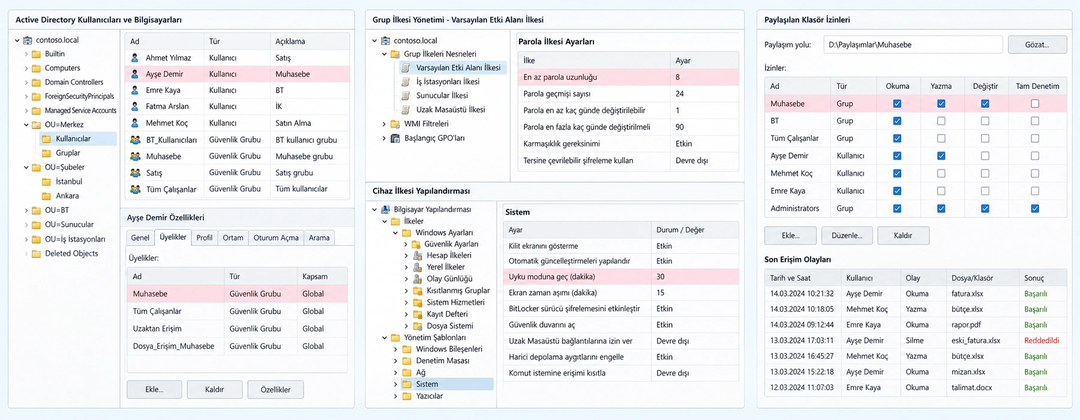
Task: Collapse the OU=Merkez tree node
Action: tap(26, 125)
